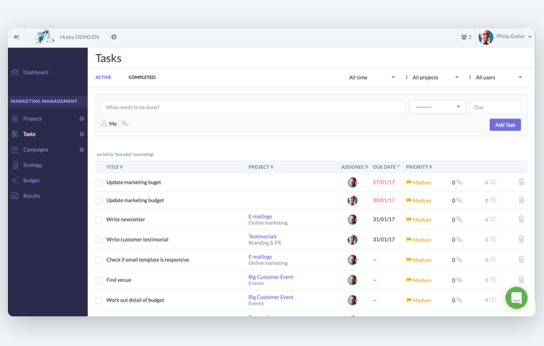
Task: Click the attachment icon in 'Update marketing buget' row
Action: (x=459, y=182)
